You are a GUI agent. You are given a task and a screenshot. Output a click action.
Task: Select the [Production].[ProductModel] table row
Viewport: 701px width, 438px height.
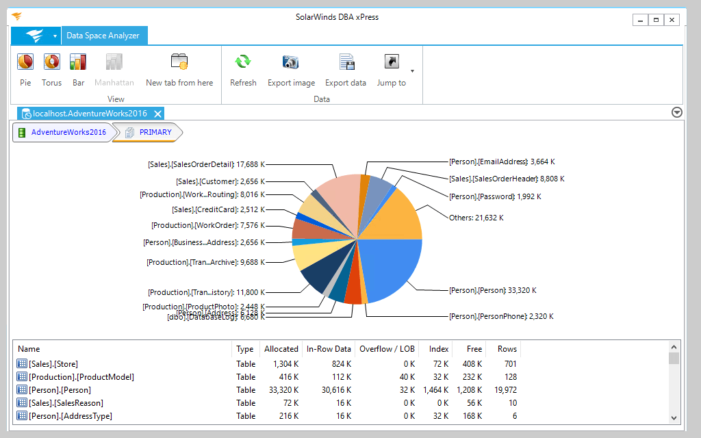click(x=77, y=376)
